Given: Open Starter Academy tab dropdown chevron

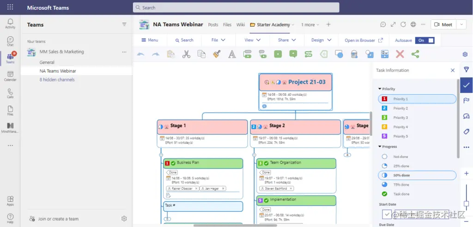Looking at the screenshot, I should point(292,25).
